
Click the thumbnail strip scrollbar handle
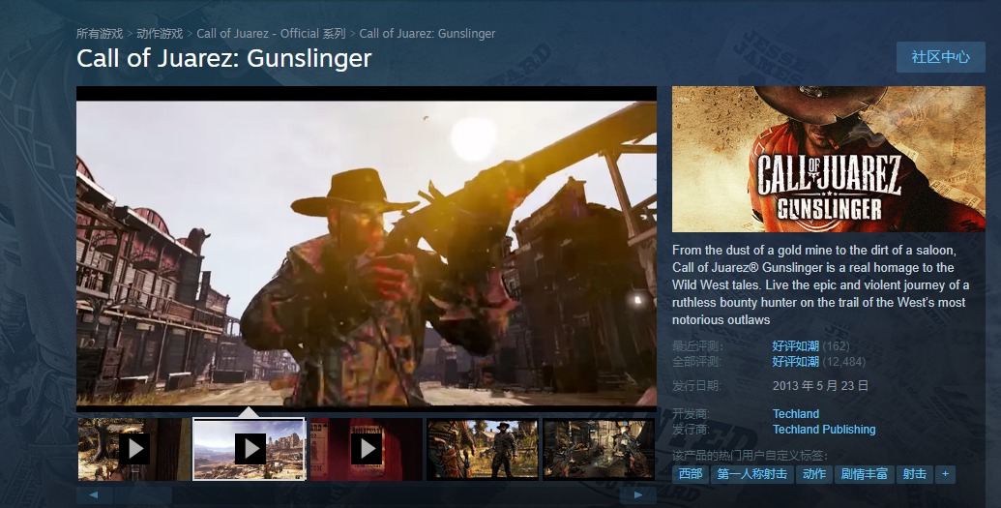[143, 495]
